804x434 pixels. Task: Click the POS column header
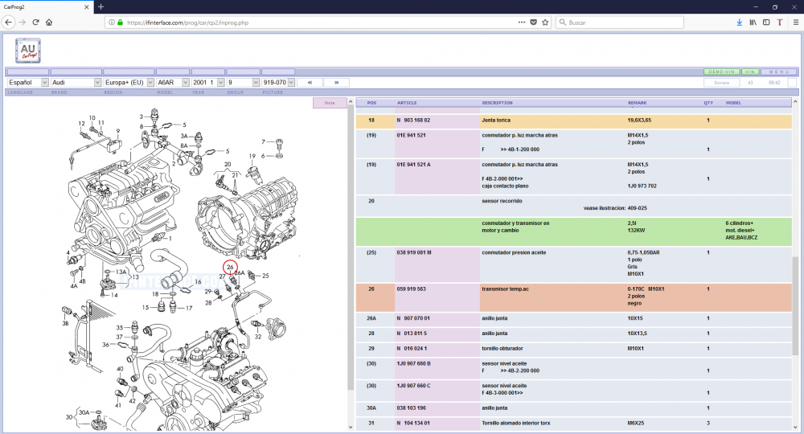(371, 103)
